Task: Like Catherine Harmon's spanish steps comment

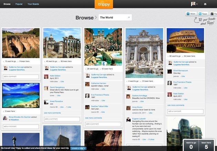Action: point(103,89)
